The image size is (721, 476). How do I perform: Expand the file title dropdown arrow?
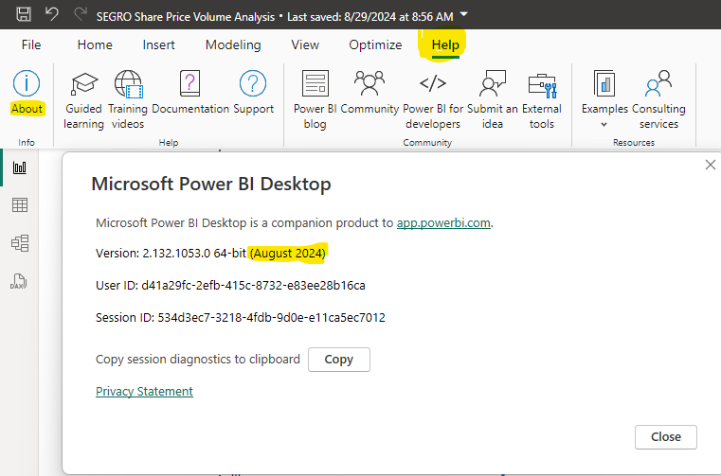point(464,15)
